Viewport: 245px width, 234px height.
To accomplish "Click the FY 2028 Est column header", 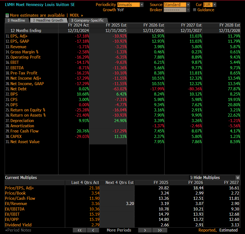I will (230, 25).
